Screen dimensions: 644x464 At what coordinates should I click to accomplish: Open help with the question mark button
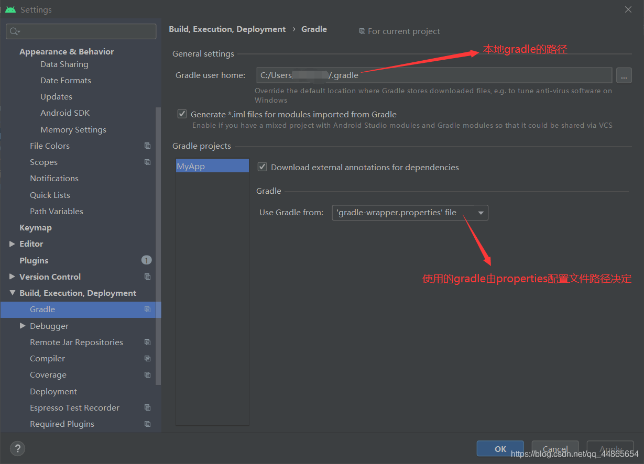coord(17,448)
